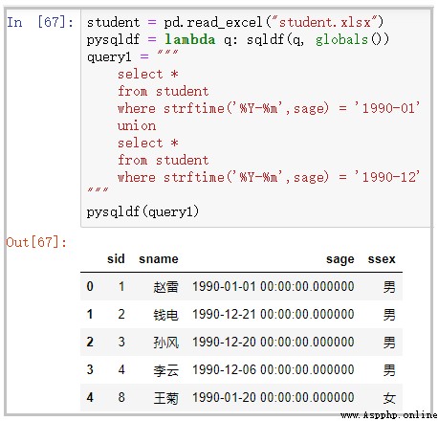Click the date cell 1990-12-20 00:00:00.000000
Image resolution: width=438 pixels, height=421 pixels.
[x=274, y=342]
